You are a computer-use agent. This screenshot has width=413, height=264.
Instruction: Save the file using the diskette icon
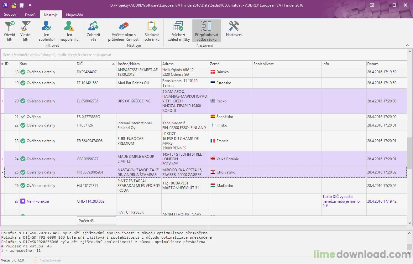(21, 5)
